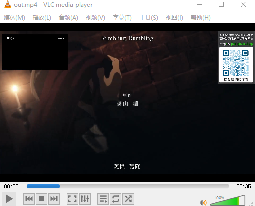Stop playback with the square icon
Image resolution: width=255 pixels, height=206 pixels.
[41, 199]
